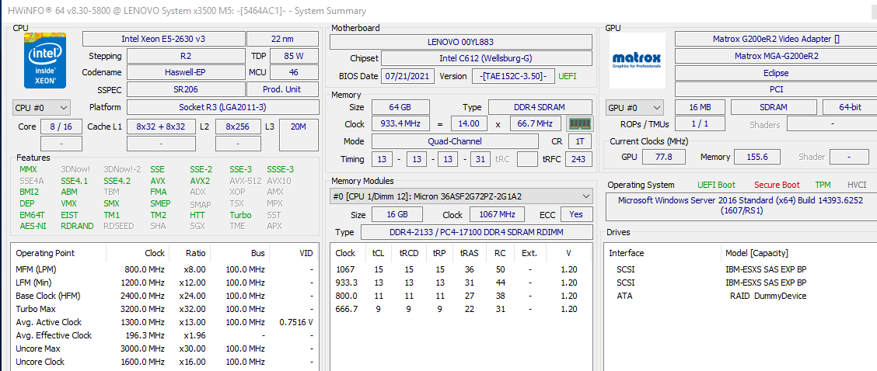This screenshot has width=877, height=371.
Task: Click the AVX2 feature label
Action: [199, 181]
